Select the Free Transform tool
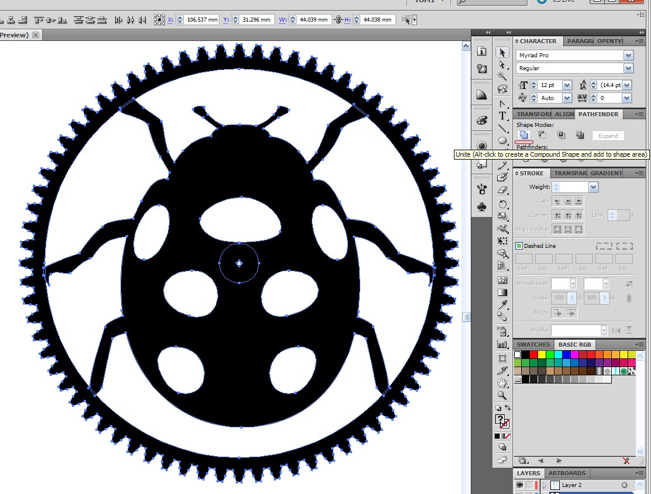651x494 pixels. tap(502, 241)
